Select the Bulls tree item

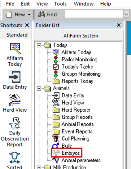click(x=67, y=146)
